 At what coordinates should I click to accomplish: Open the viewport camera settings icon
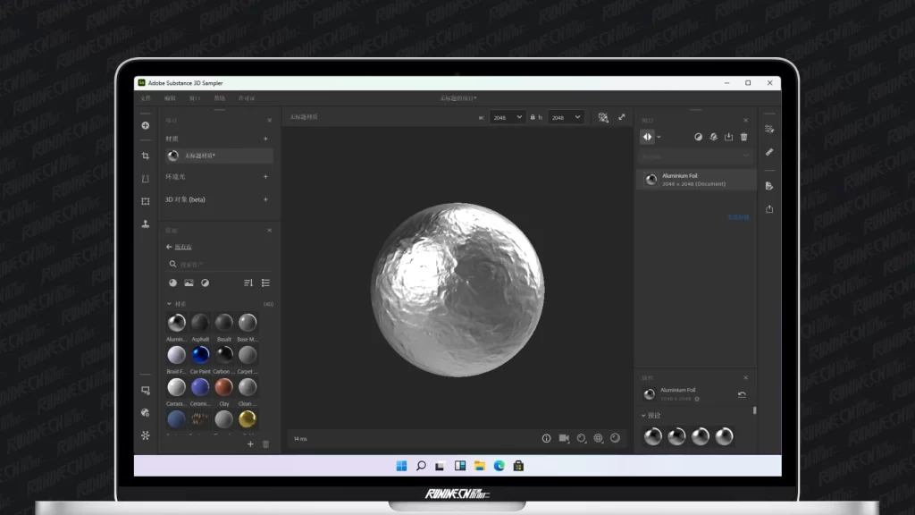pos(564,438)
